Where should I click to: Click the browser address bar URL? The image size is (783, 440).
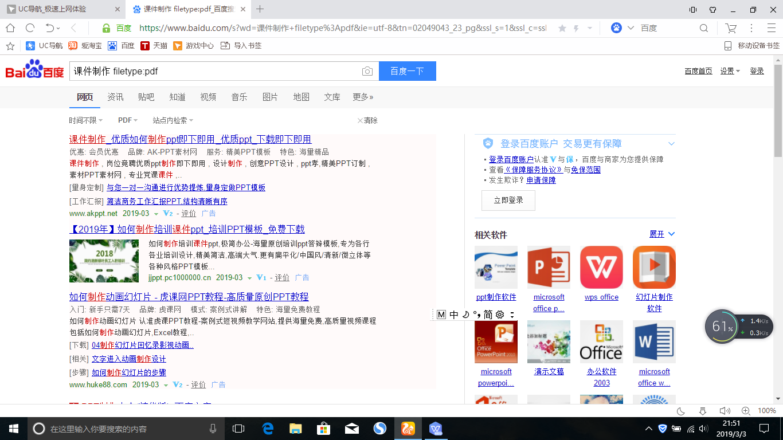pos(343,28)
